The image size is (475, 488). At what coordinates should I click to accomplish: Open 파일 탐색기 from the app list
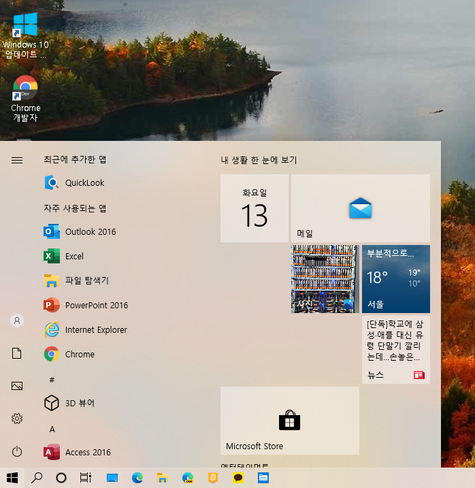click(86, 281)
